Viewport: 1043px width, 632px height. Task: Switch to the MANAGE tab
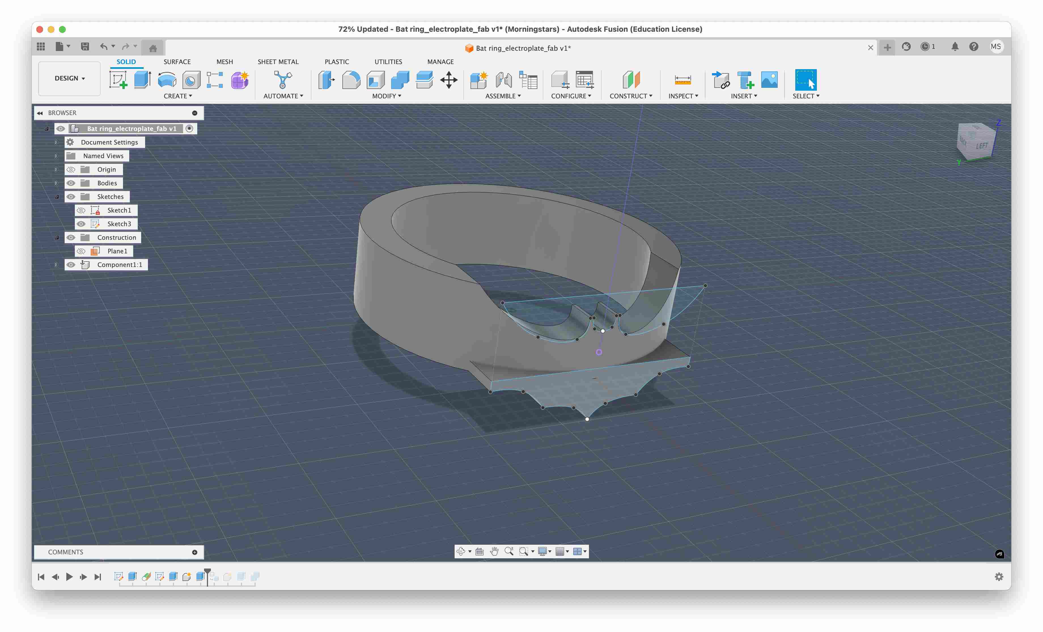pos(440,62)
